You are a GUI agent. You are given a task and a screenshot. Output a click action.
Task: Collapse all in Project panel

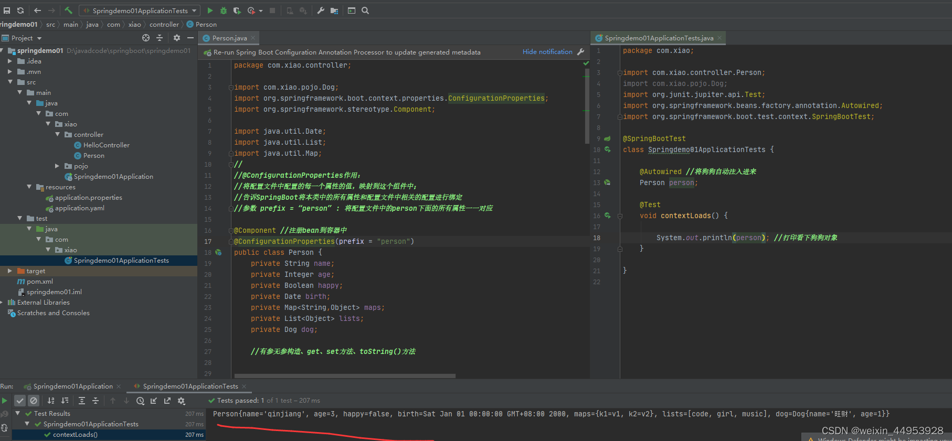coord(160,38)
